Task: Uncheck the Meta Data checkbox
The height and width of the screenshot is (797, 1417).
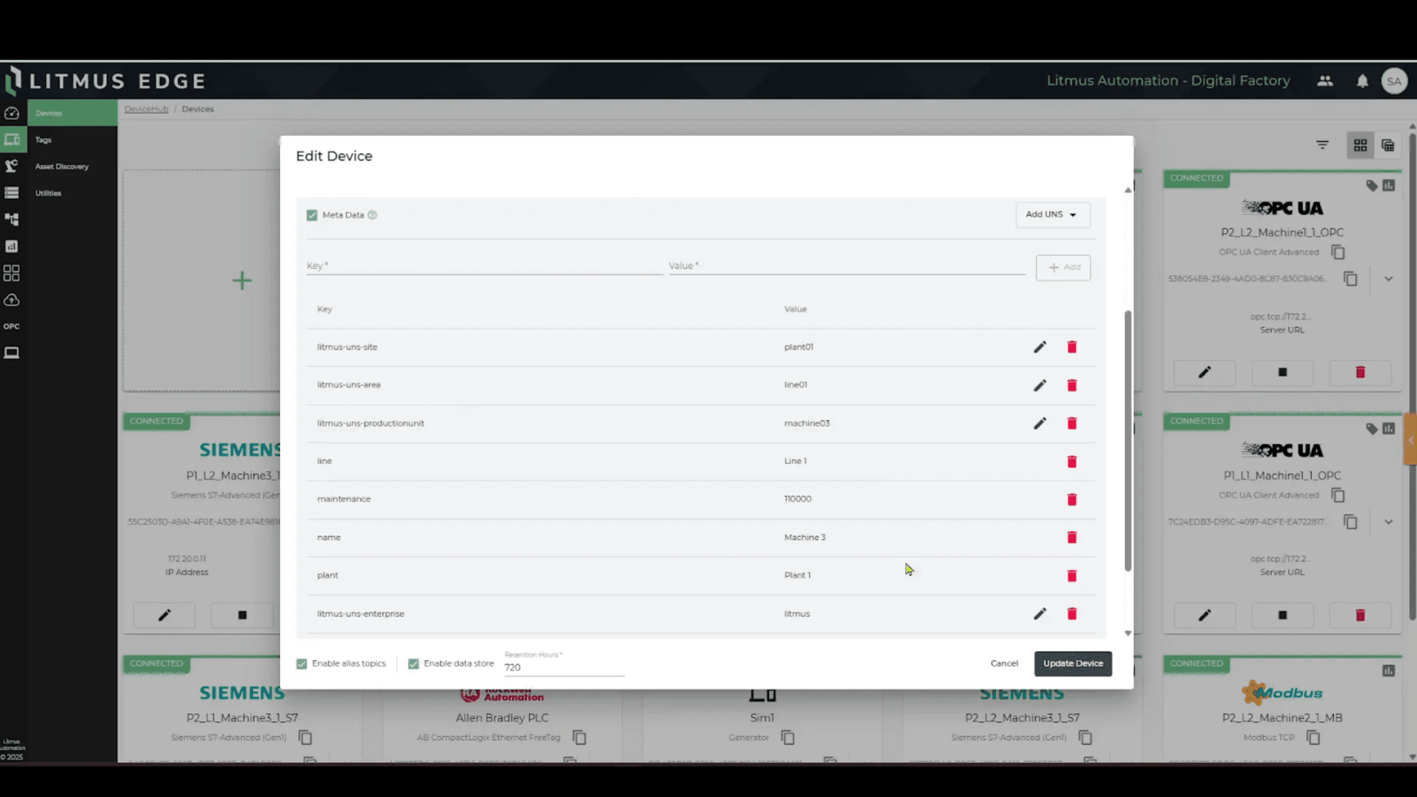Action: (x=312, y=215)
